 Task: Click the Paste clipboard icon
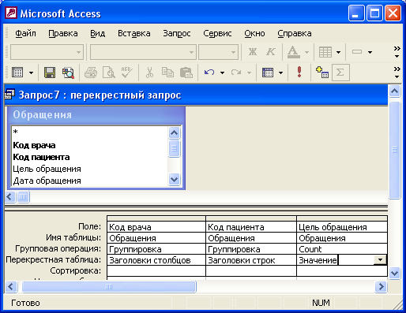click(x=186, y=73)
